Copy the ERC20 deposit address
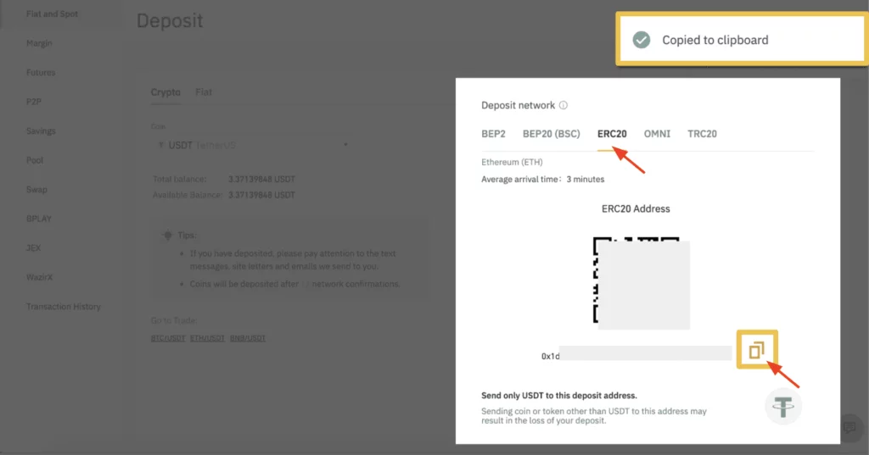Image resolution: width=869 pixels, height=455 pixels. pos(756,350)
